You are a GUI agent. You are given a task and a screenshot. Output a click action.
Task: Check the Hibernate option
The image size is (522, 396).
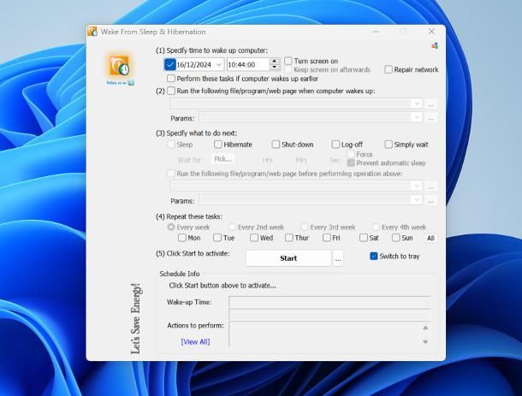pos(218,145)
